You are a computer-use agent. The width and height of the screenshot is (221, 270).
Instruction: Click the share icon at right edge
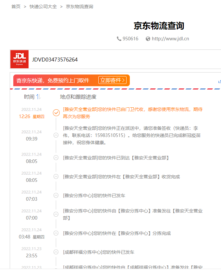coord(220,81)
